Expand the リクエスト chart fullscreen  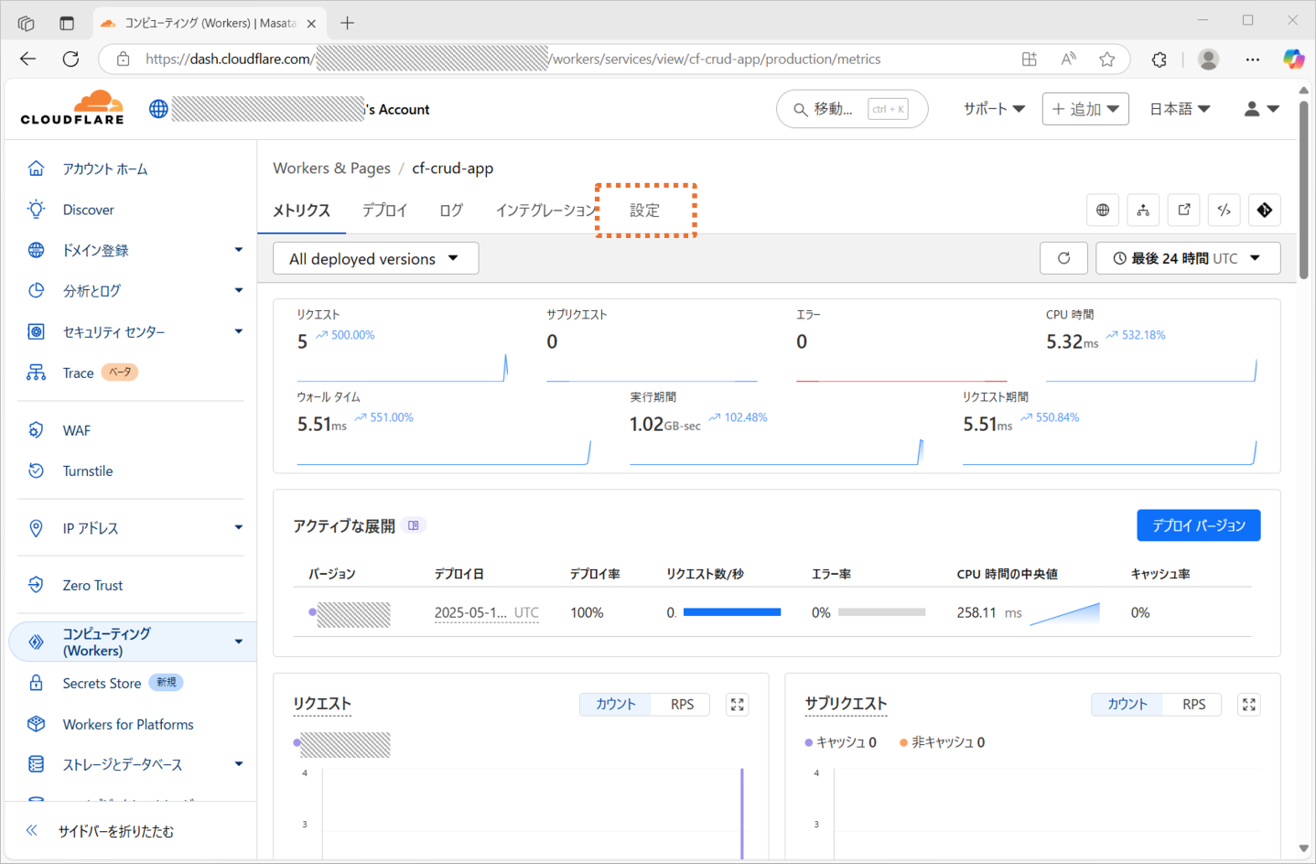738,704
